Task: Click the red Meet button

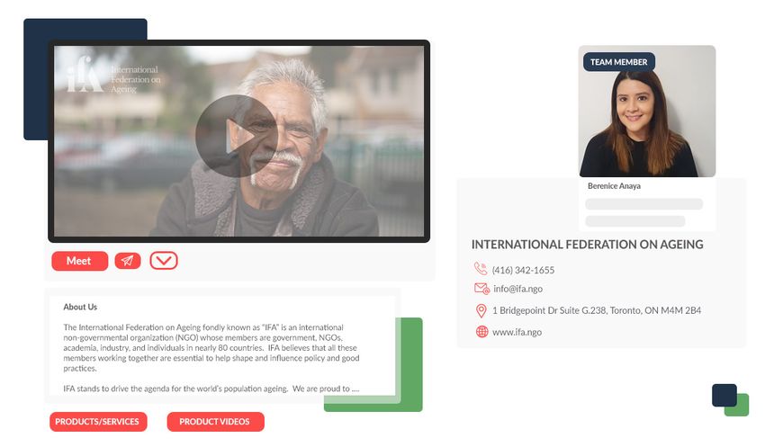Action: (x=79, y=261)
